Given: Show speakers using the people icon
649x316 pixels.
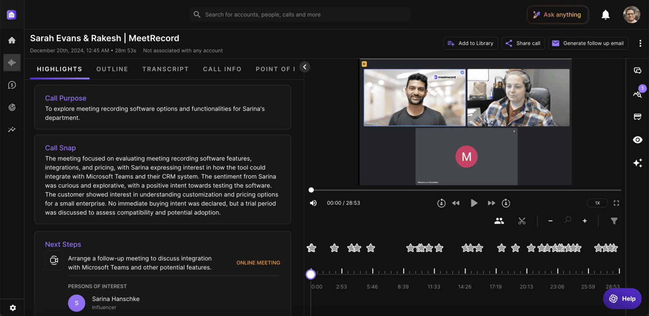Looking at the screenshot, I should [x=499, y=221].
